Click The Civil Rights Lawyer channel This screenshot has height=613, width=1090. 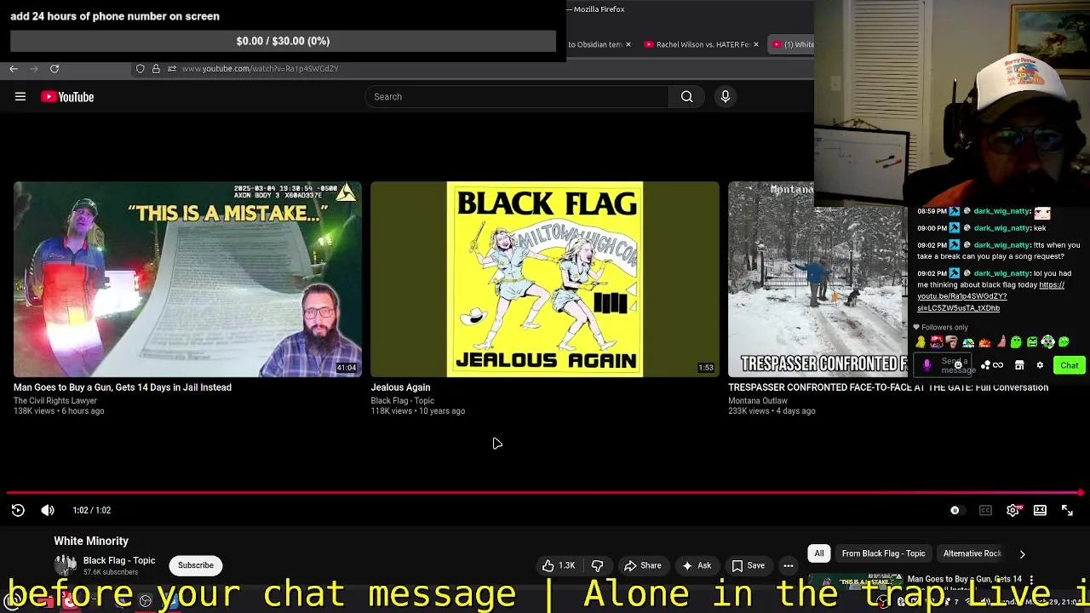coord(55,401)
